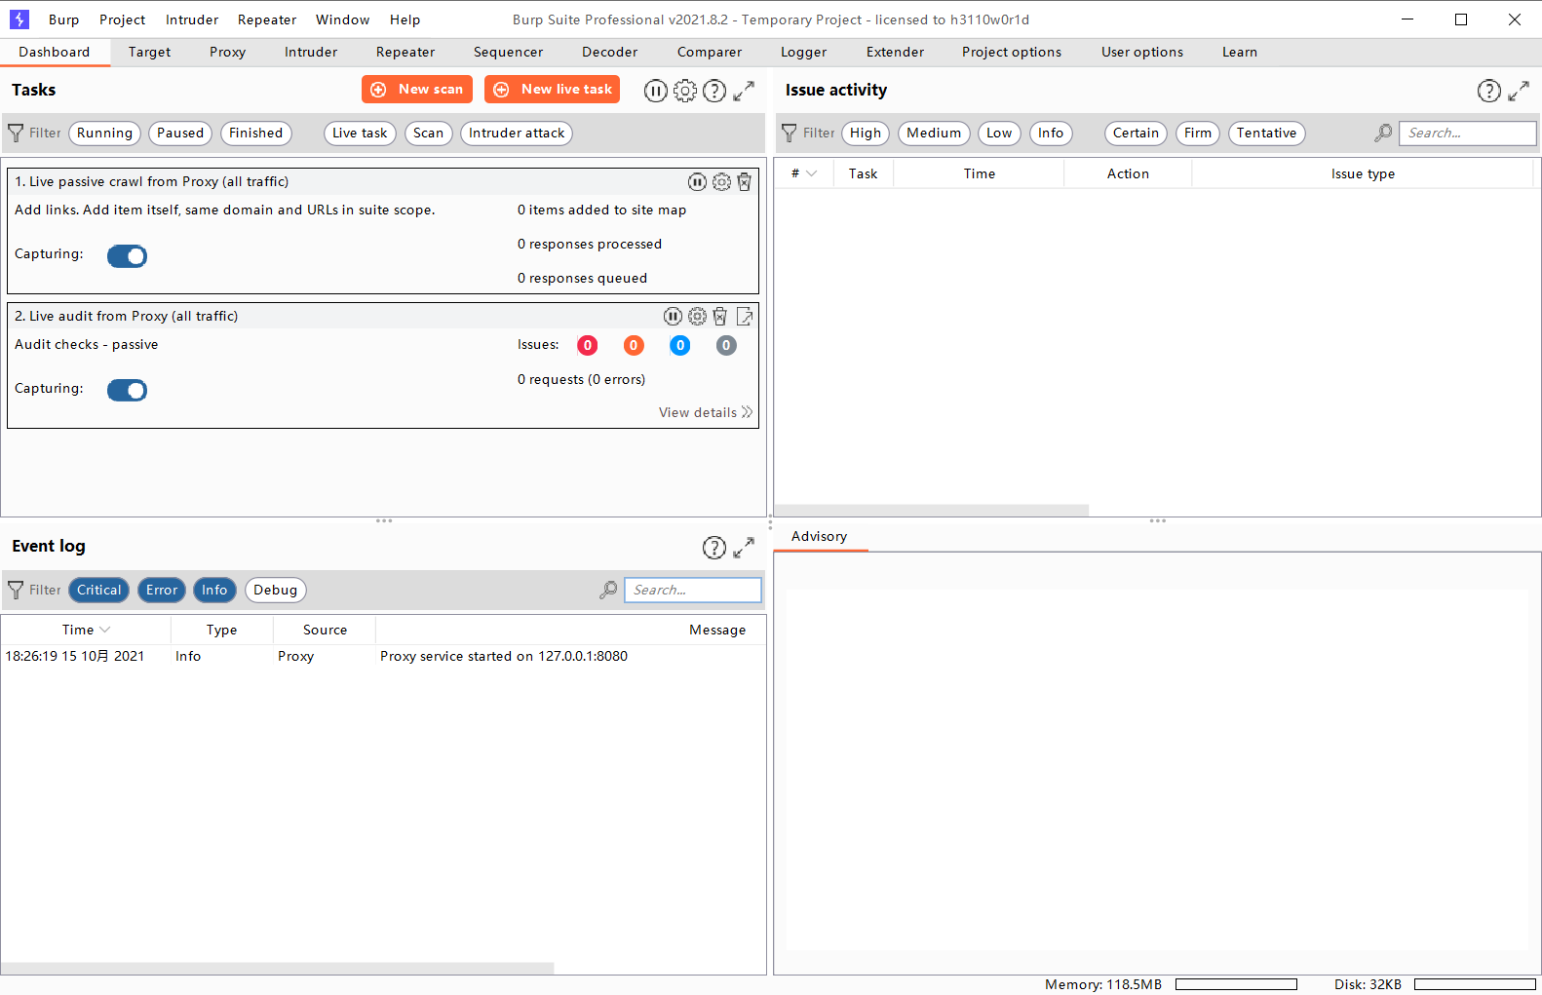Screen dimensions: 1542x995
Task: Toggle the Medium severity issue filter
Action: (x=934, y=134)
